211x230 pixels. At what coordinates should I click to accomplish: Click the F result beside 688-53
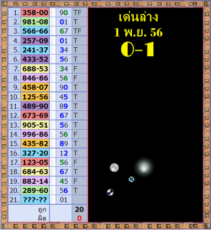(x=76, y=69)
